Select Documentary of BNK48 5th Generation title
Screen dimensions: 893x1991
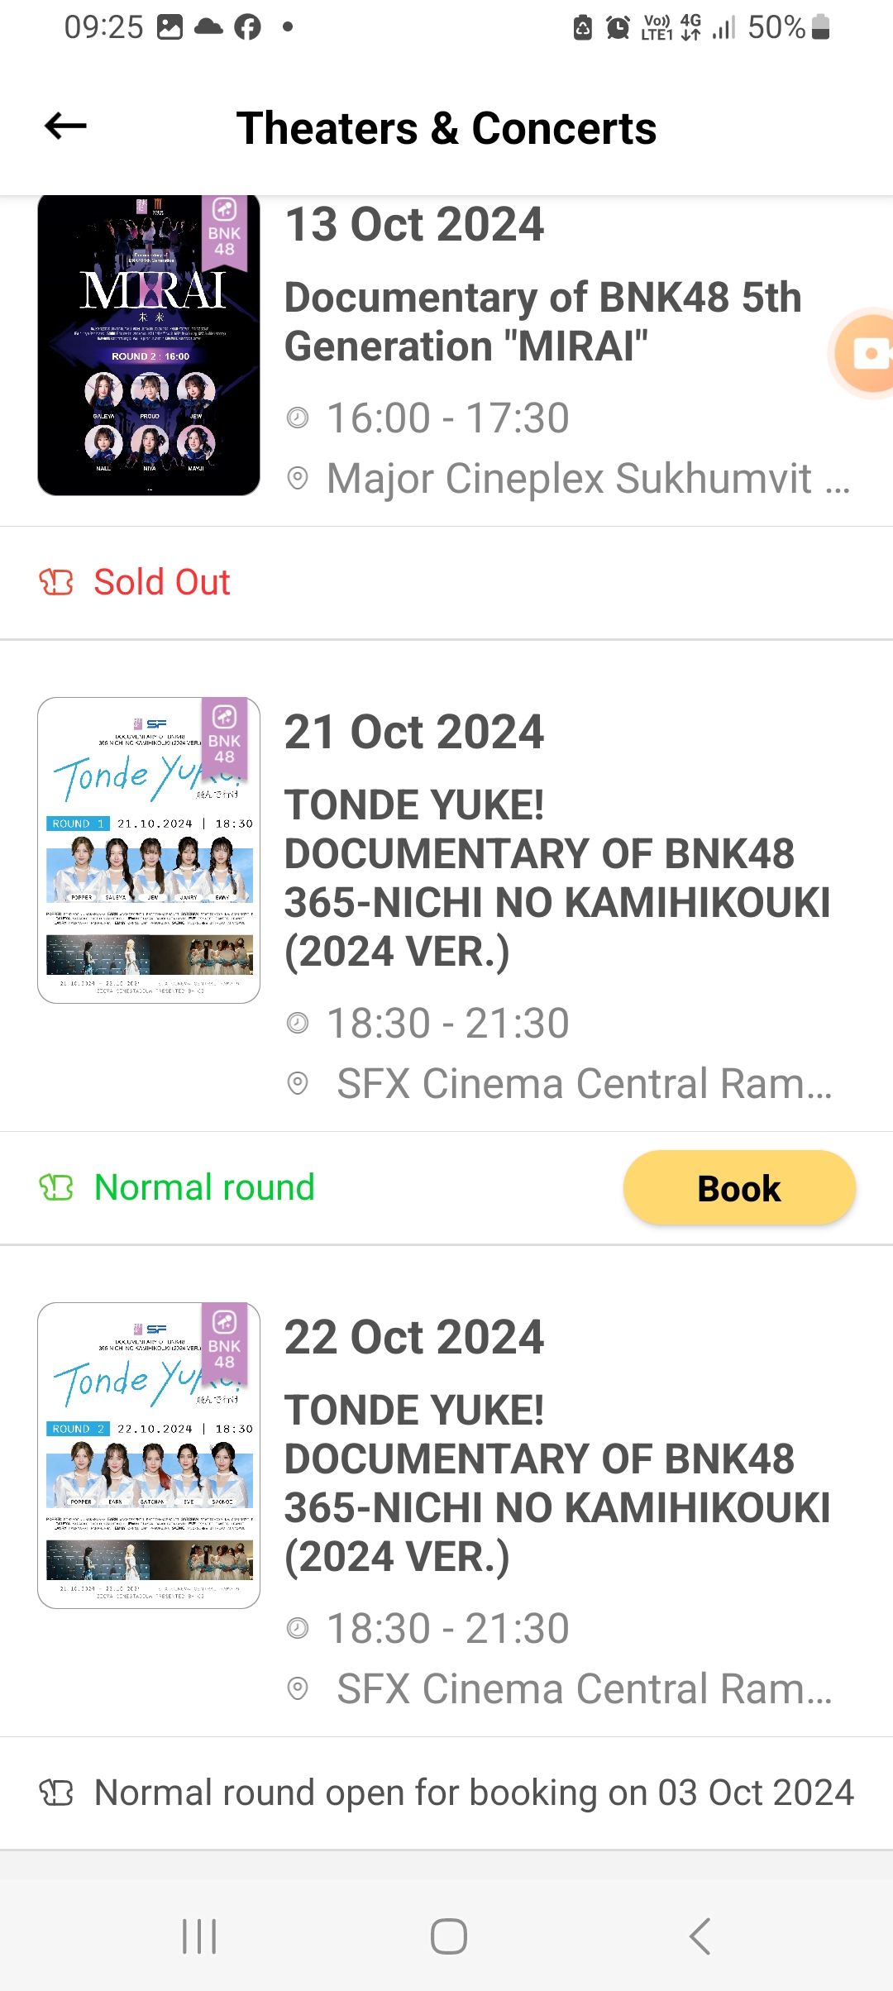(543, 322)
